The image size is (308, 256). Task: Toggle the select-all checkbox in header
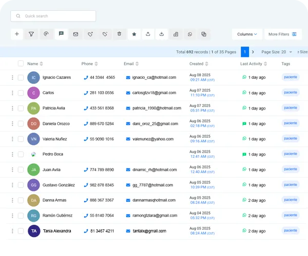point(21,64)
